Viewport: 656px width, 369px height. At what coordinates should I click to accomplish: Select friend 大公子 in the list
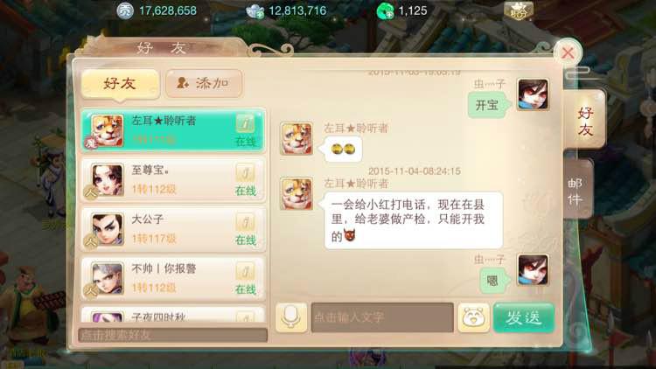[173, 229]
